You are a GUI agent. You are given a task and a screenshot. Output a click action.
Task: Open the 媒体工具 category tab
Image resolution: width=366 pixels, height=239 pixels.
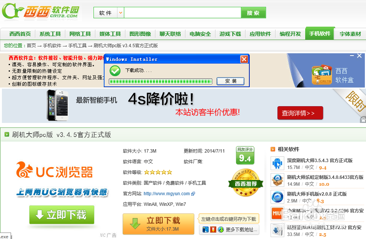click(x=110, y=34)
